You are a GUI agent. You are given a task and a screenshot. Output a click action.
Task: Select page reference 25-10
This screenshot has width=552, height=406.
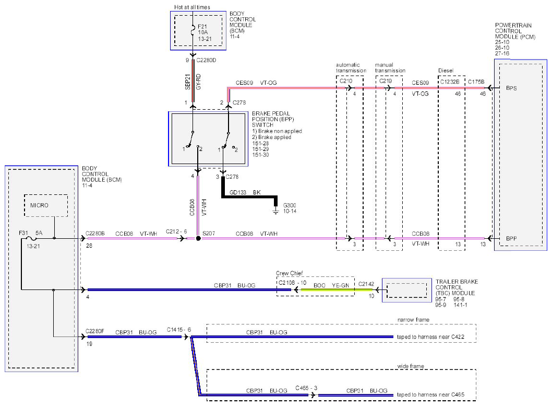[x=502, y=42]
